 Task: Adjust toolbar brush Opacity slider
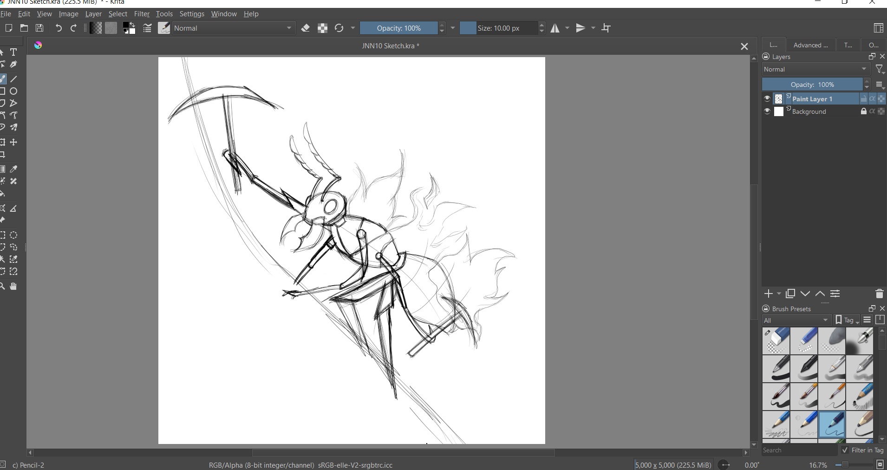tap(398, 28)
